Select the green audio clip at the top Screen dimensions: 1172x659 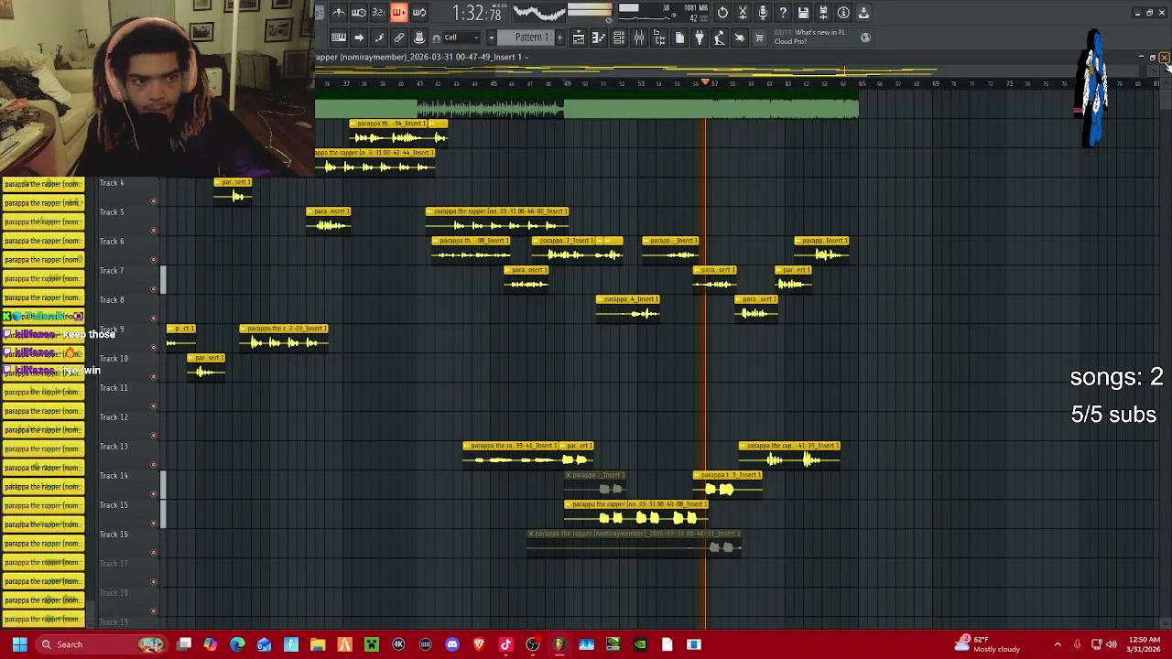[586, 110]
